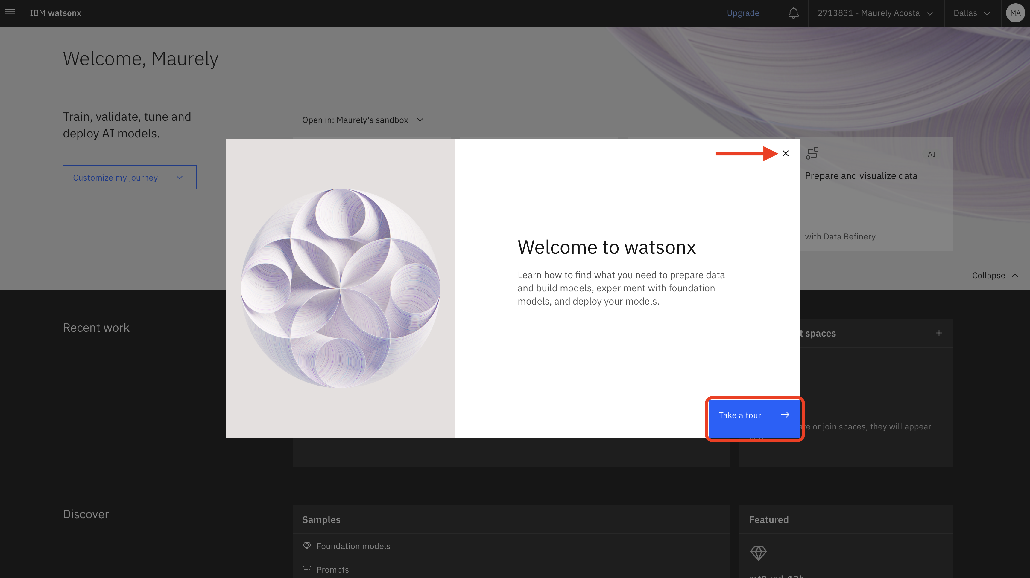Click the Prompts bracket icon
Image resolution: width=1030 pixels, height=578 pixels.
(307, 569)
